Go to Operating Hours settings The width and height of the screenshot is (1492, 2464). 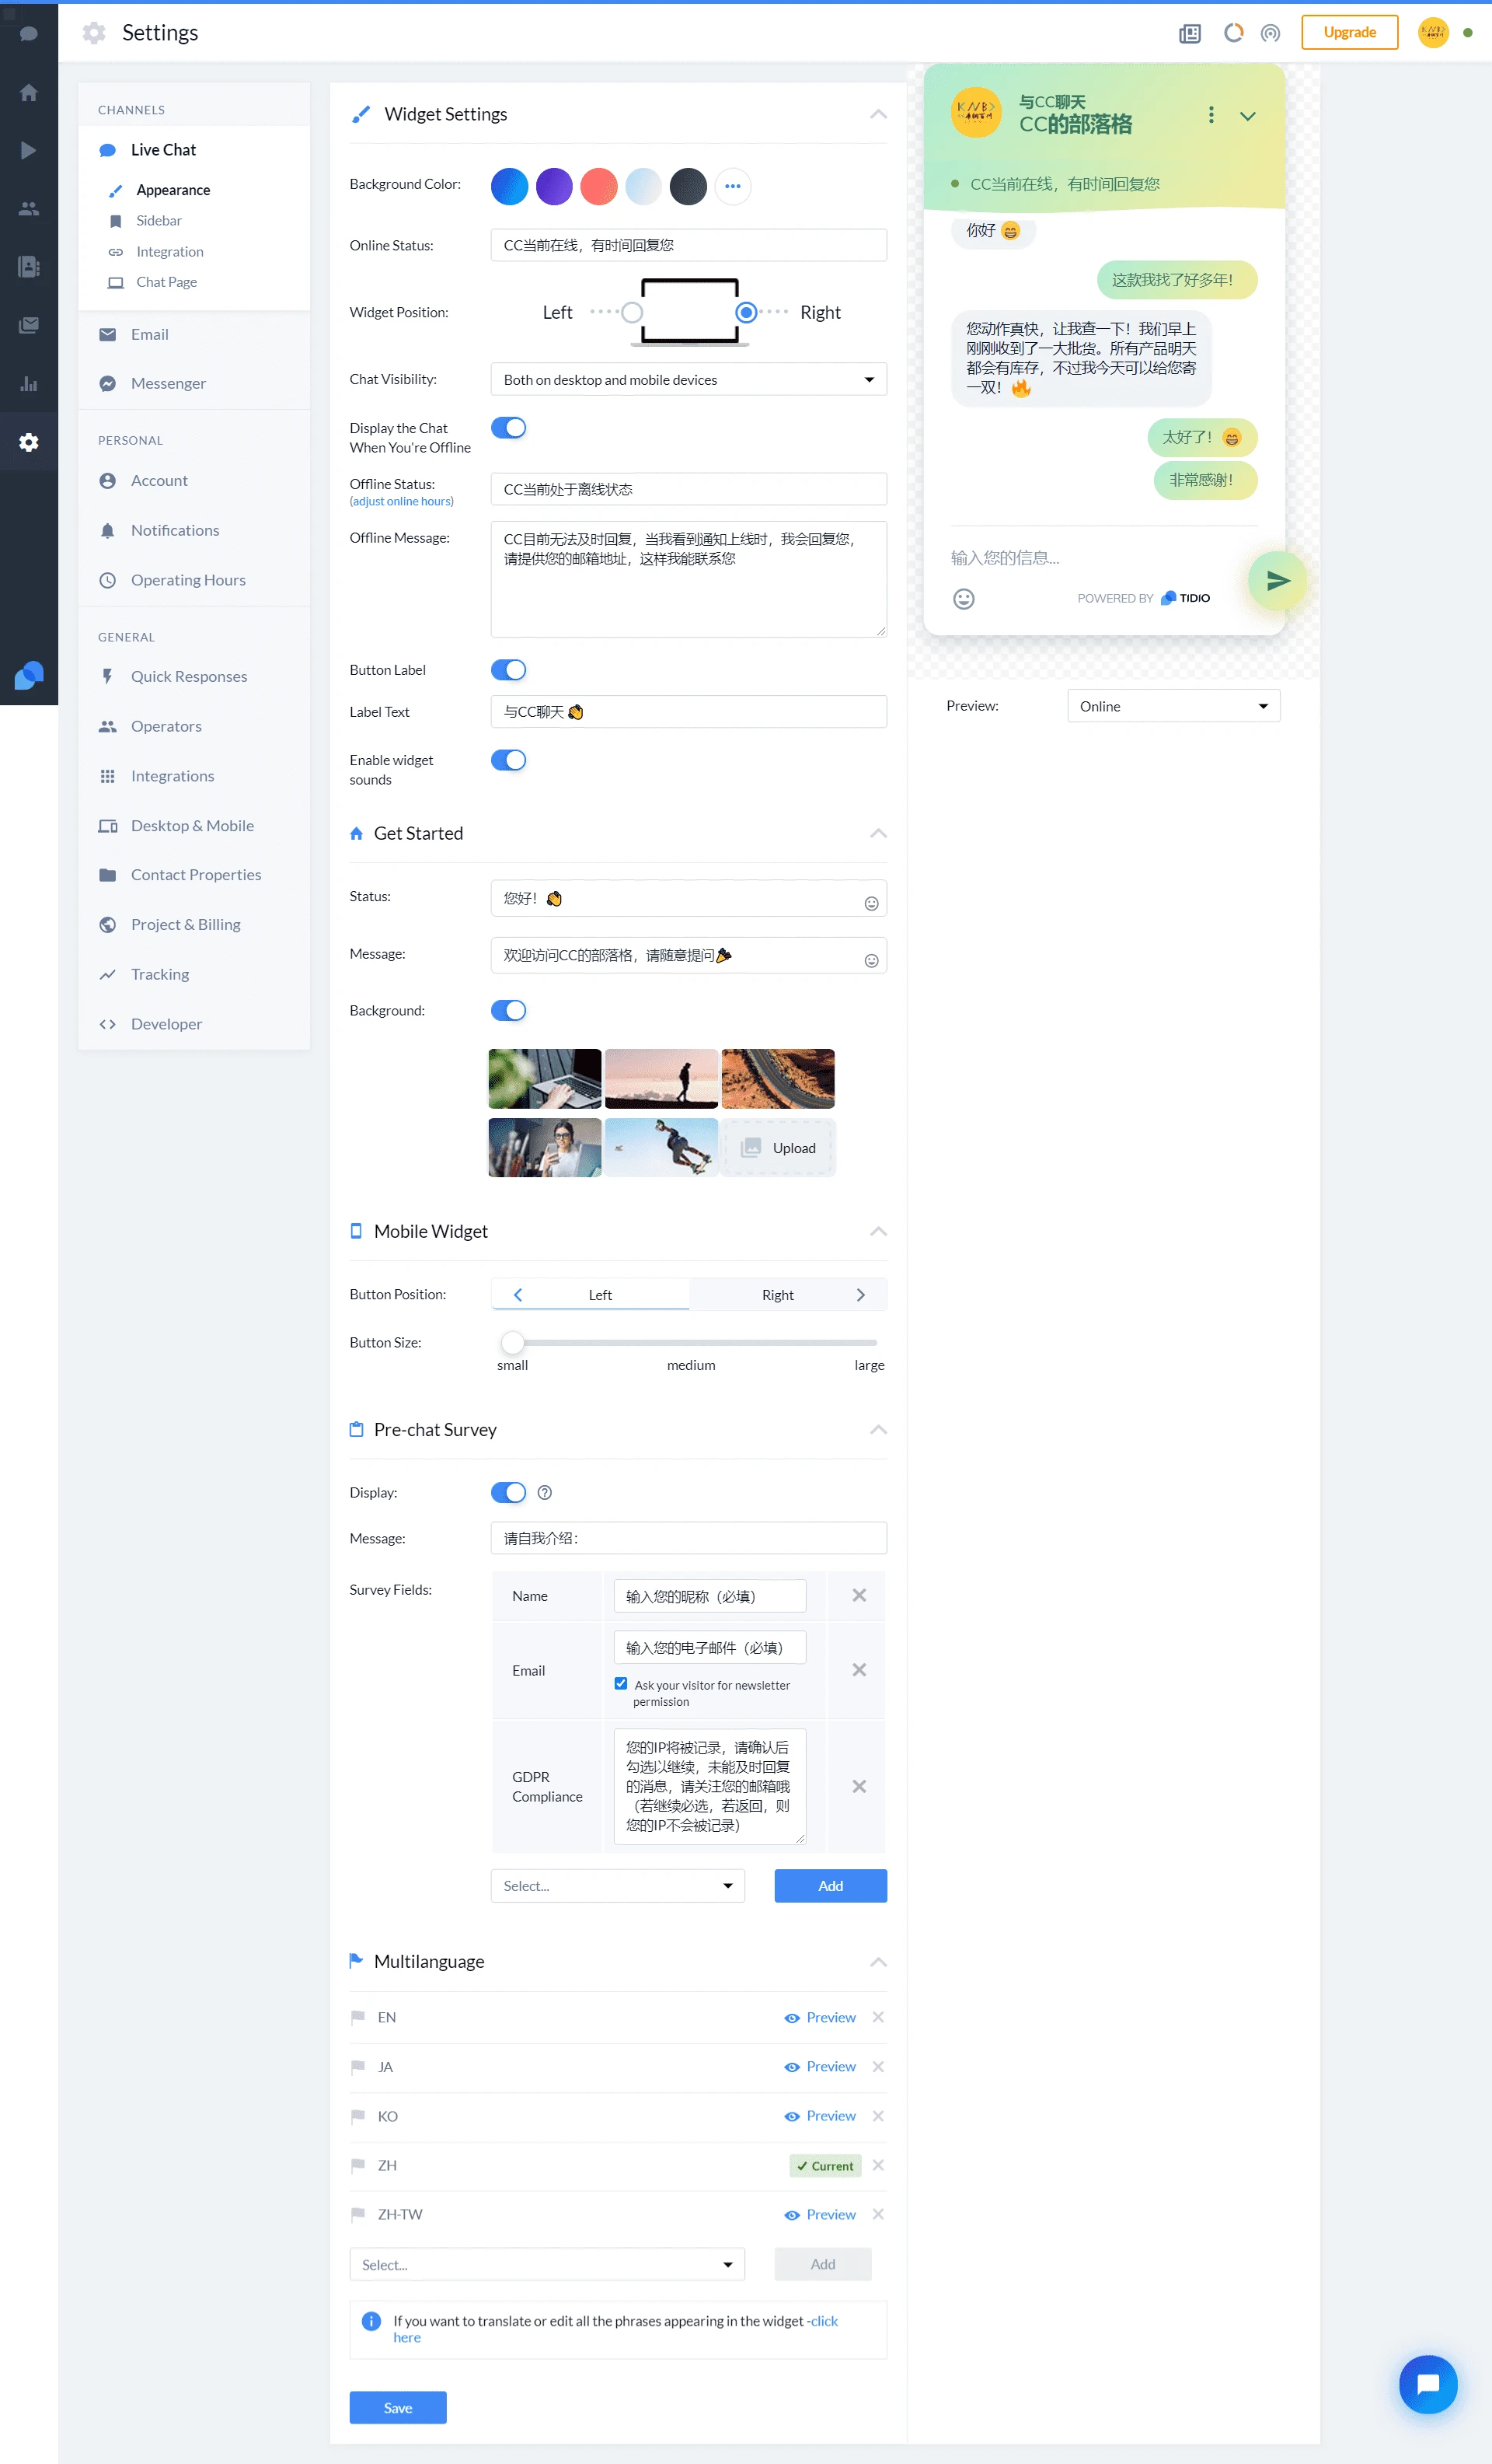click(188, 580)
